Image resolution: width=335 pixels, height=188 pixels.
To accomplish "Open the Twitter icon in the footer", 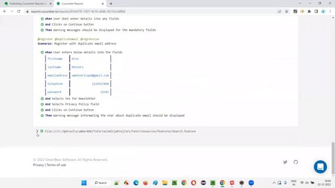I will (285, 162).
